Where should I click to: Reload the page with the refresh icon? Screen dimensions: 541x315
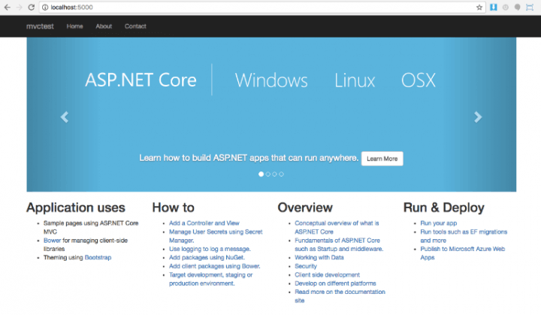(31, 8)
